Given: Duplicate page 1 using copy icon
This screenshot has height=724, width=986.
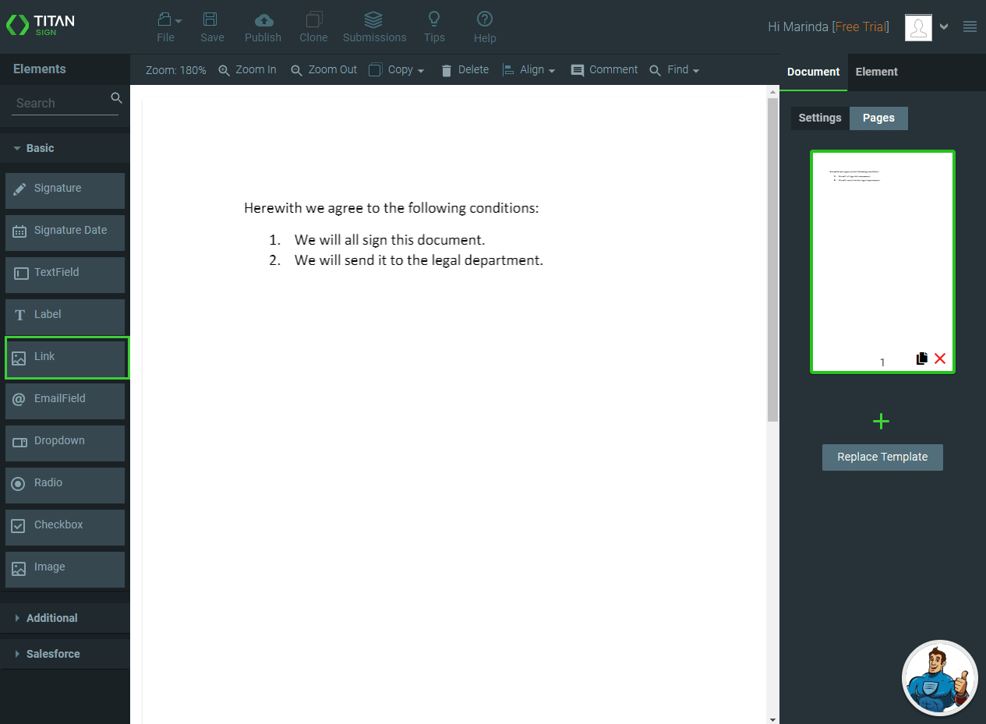Looking at the screenshot, I should (x=922, y=358).
